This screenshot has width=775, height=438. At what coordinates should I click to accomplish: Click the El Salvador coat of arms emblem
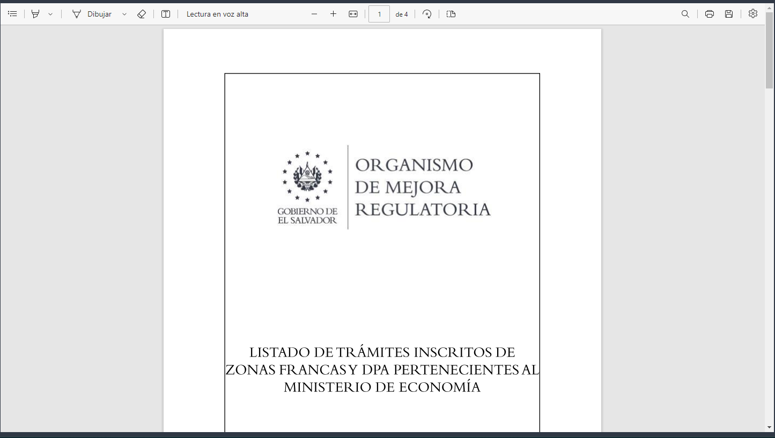click(307, 177)
